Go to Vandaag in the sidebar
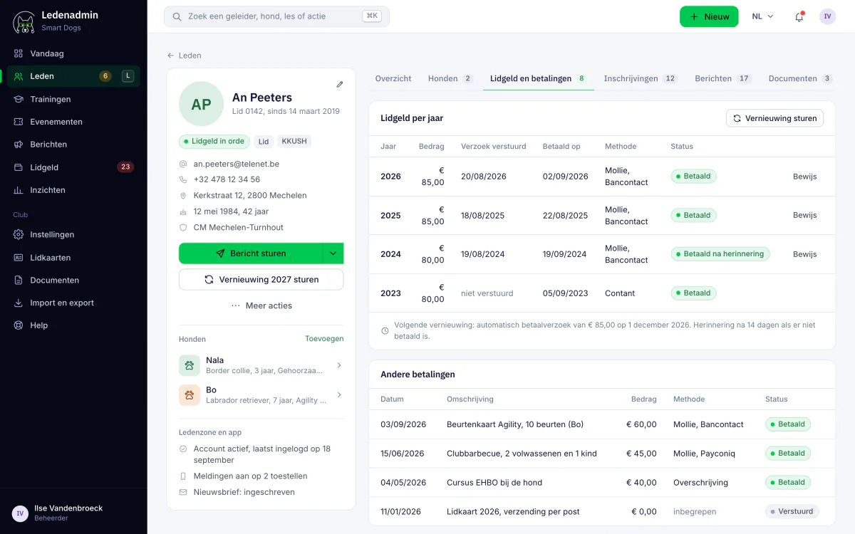The image size is (855, 534). [73, 53]
